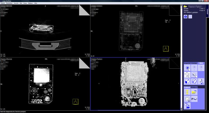The width and height of the screenshot is (209, 113).
Task: Click dog-ear corner box in 3D view
Action: (x=175, y=63)
